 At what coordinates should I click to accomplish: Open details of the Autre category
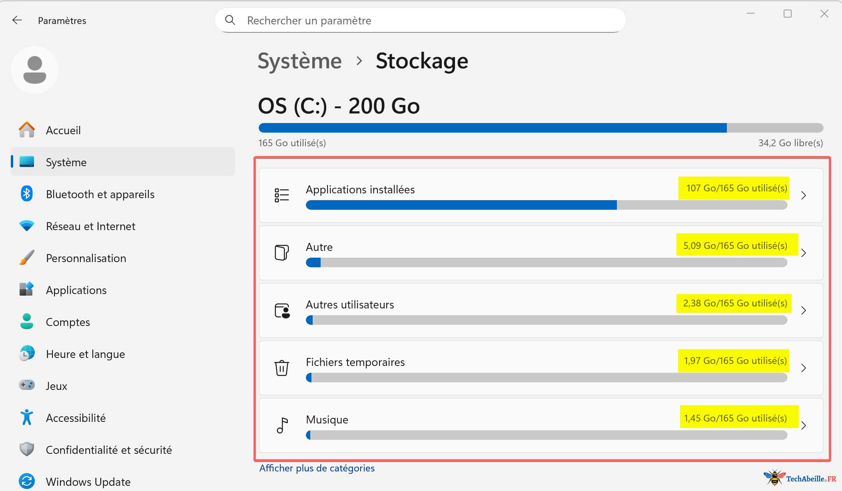coord(804,253)
